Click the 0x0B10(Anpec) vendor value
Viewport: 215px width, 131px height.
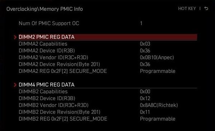point(157,57)
